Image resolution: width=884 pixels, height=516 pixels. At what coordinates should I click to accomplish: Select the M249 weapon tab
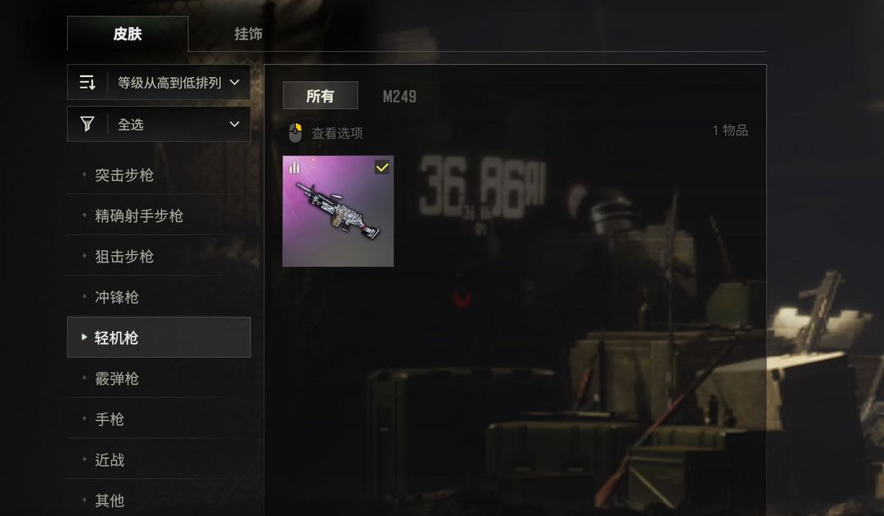(399, 97)
